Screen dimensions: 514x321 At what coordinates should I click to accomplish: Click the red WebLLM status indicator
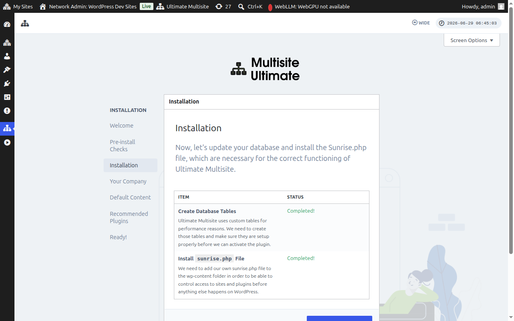click(x=270, y=7)
